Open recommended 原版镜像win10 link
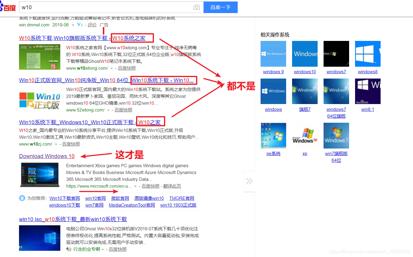 (149, 198)
